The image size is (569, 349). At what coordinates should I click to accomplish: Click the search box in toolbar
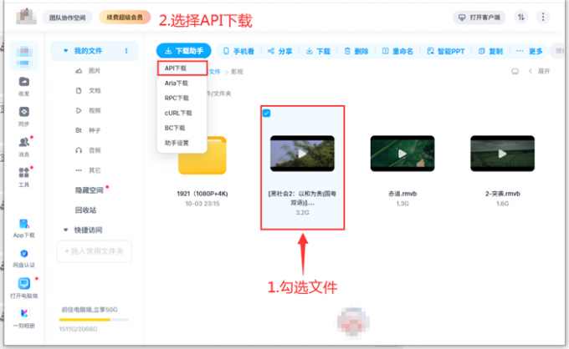559,51
